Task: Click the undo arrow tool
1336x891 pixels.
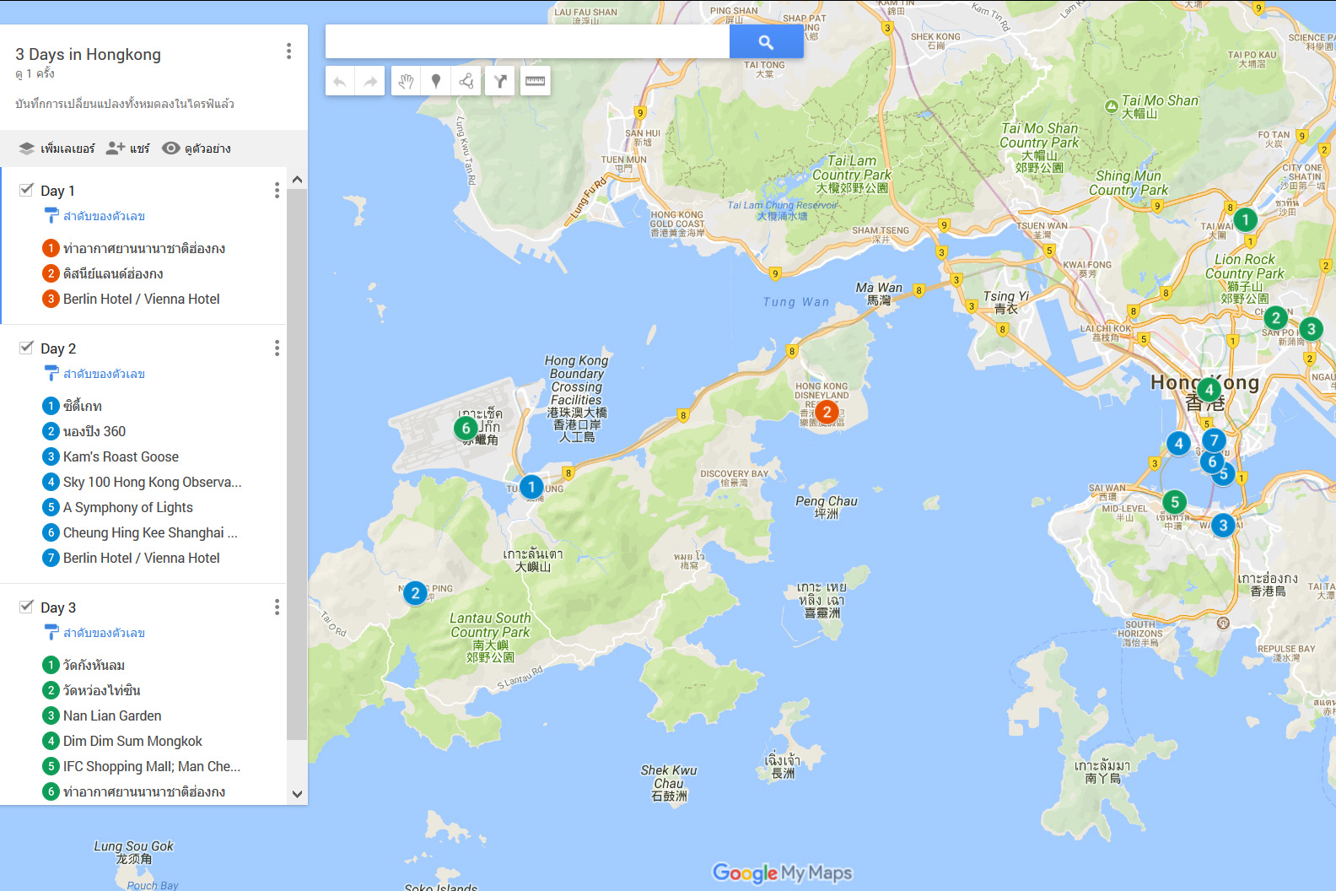Action: pyautogui.click(x=340, y=81)
